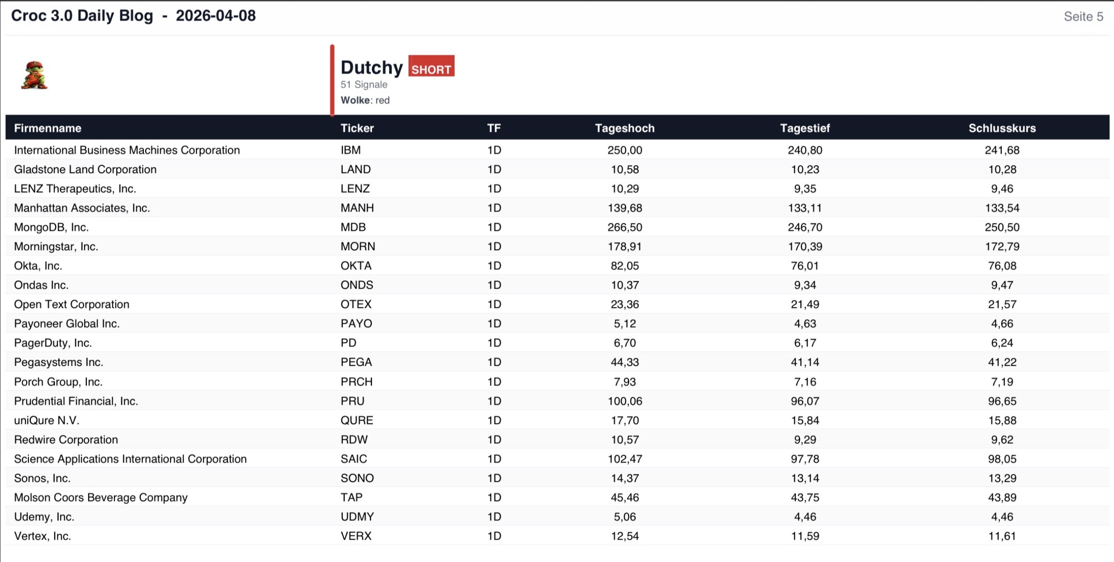
Task: Click the Dutchy crocodile mascot icon
Action: coord(34,75)
